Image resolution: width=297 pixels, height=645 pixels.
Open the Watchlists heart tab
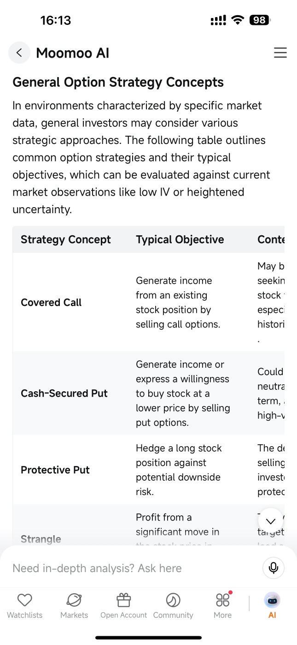click(x=24, y=606)
